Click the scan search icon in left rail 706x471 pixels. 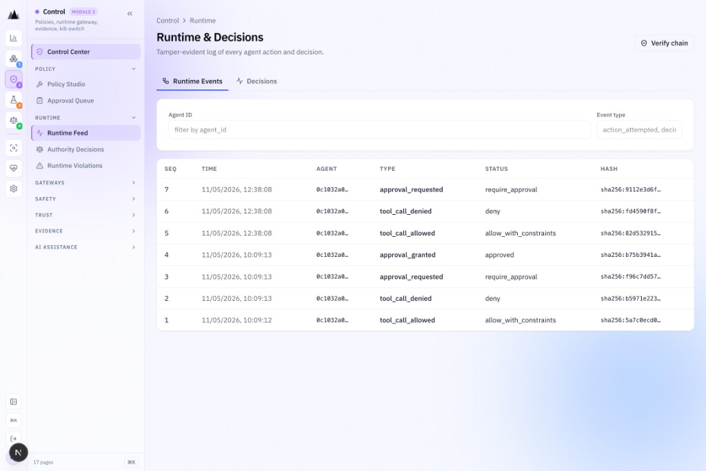[x=14, y=148]
